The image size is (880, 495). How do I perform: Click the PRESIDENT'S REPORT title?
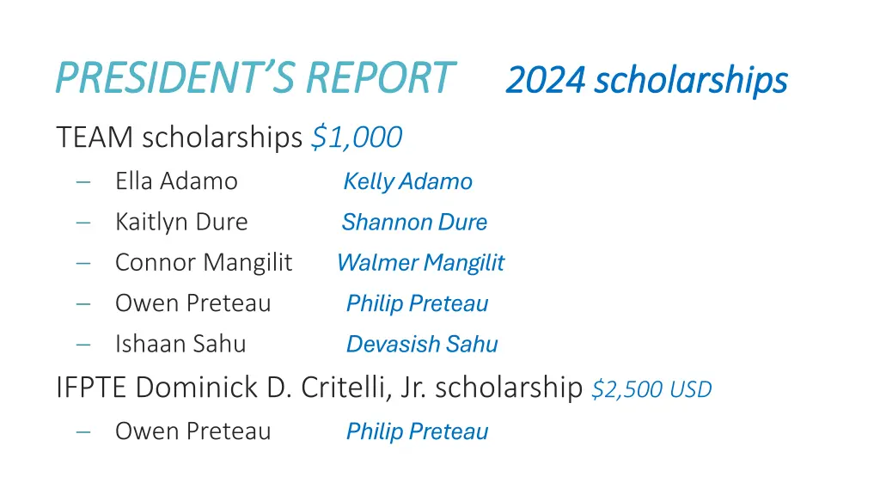(255, 77)
